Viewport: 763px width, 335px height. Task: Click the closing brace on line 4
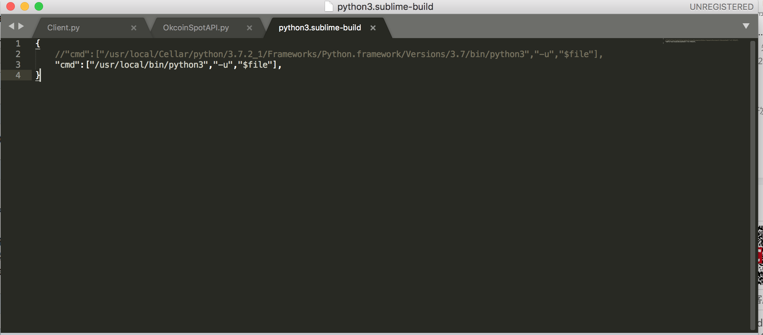click(x=38, y=75)
